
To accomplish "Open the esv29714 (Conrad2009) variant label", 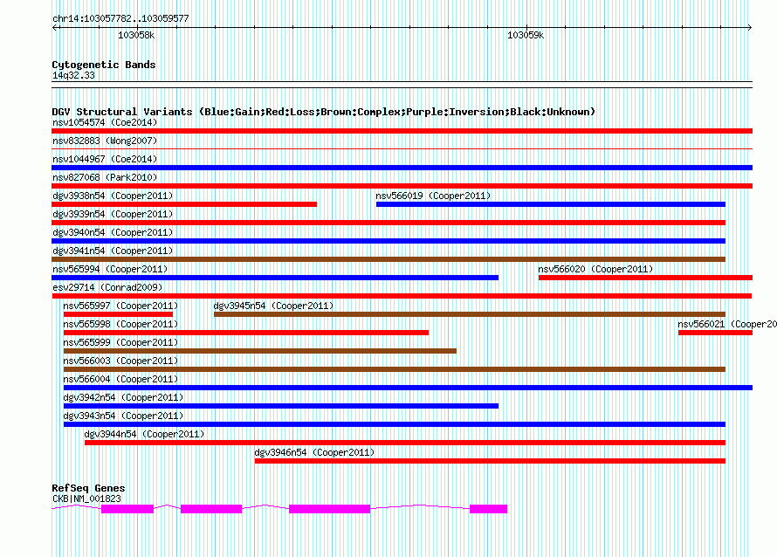I will (x=107, y=287).
